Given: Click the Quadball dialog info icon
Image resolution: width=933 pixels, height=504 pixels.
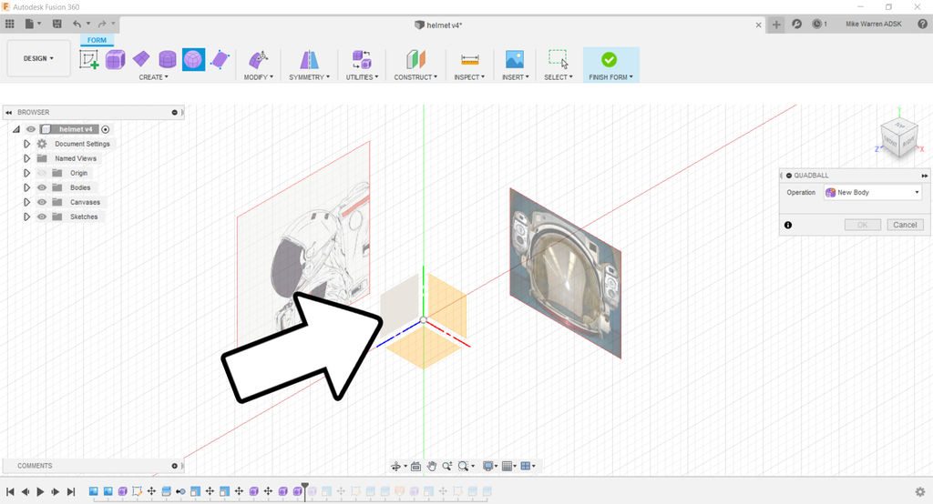Looking at the screenshot, I should pyautogui.click(x=788, y=225).
